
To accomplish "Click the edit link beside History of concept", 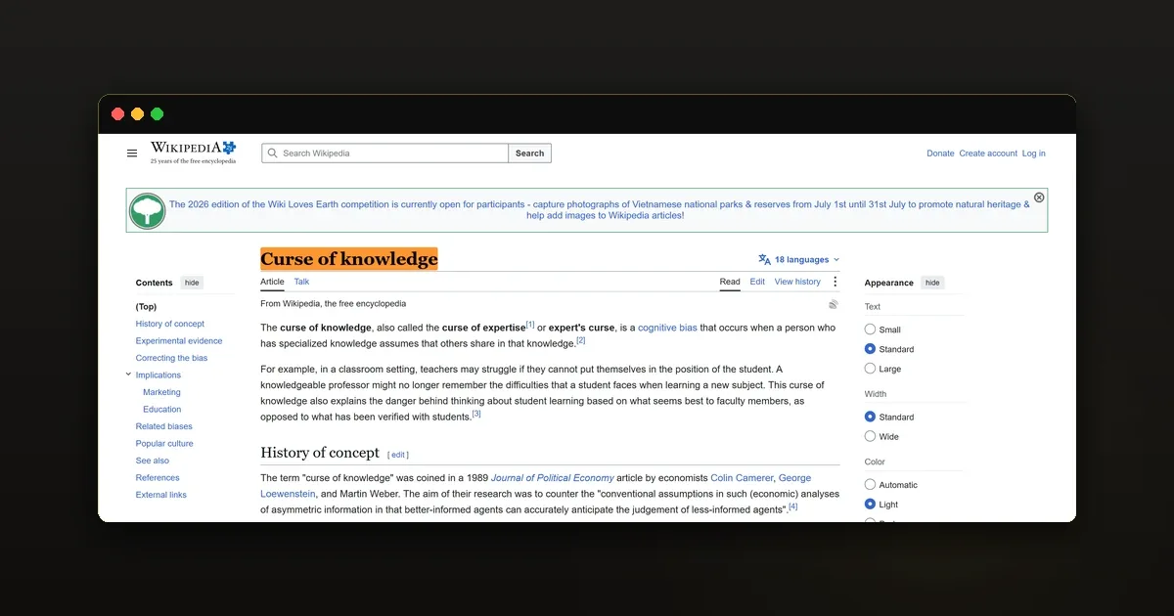I will pos(398,455).
